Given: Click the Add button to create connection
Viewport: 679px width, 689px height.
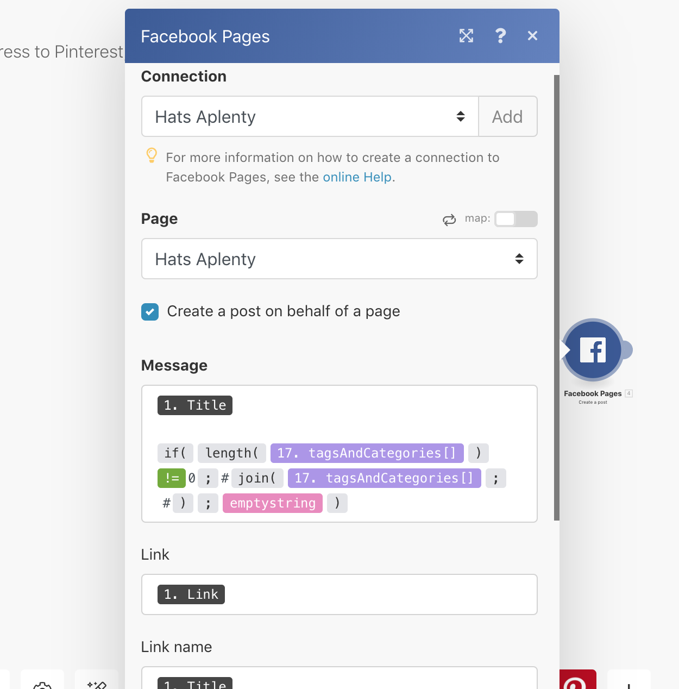Looking at the screenshot, I should 507,116.
